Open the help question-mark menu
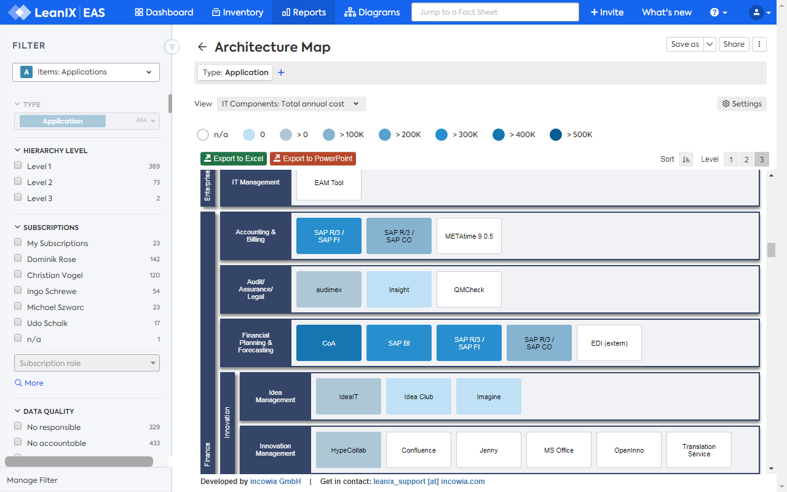The width and height of the screenshot is (787, 492). 719,12
